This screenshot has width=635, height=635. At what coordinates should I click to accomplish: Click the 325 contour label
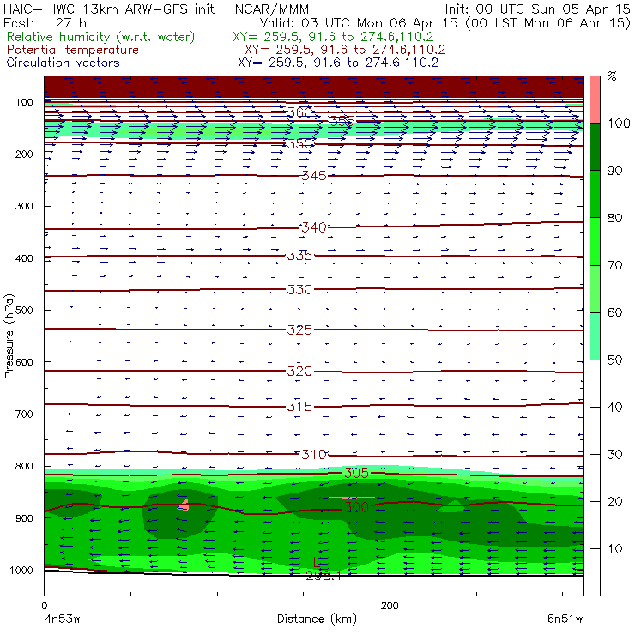coord(299,330)
